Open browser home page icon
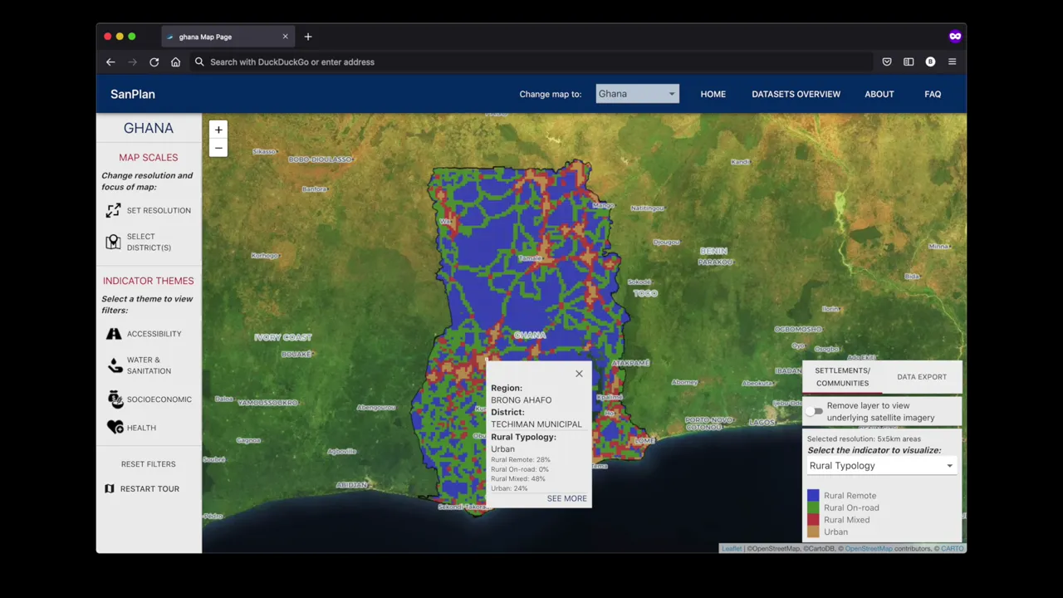The width and height of the screenshot is (1063, 598). pos(175,61)
